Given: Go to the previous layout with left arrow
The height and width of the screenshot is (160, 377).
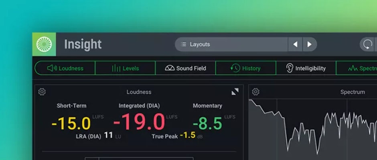Looking at the screenshot, I should coord(295,44).
